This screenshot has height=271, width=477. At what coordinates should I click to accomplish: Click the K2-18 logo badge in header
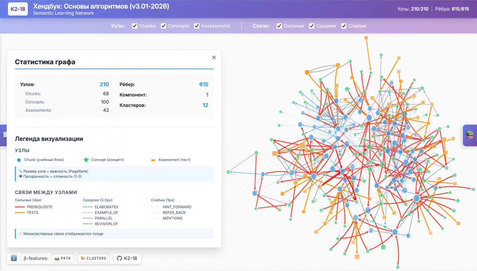[18, 9]
